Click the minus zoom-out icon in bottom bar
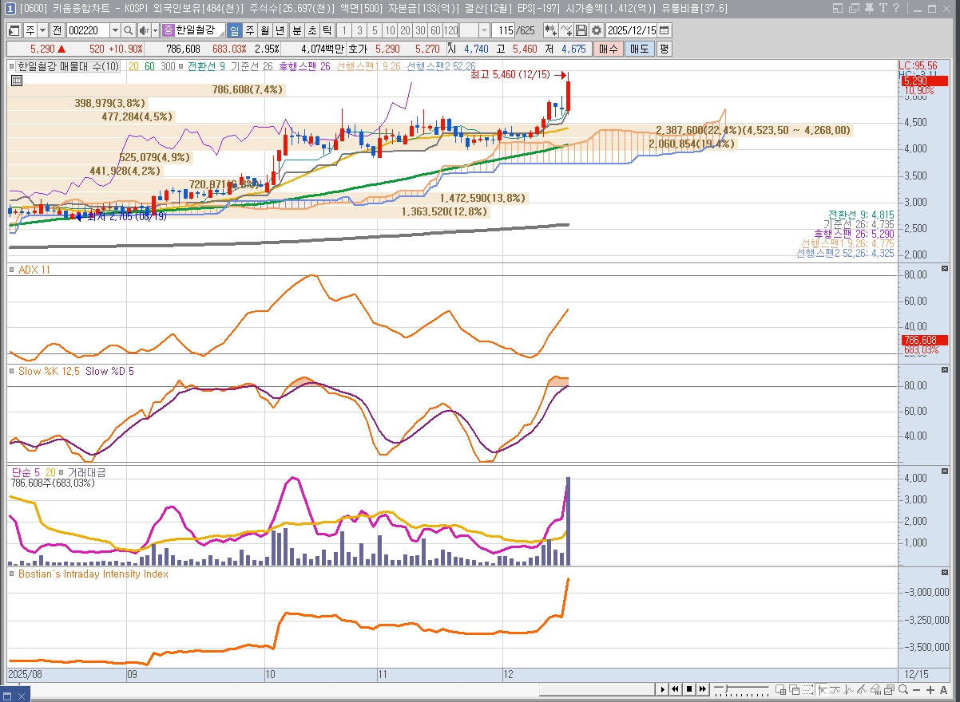The image size is (960, 702). tap(917, 689)
